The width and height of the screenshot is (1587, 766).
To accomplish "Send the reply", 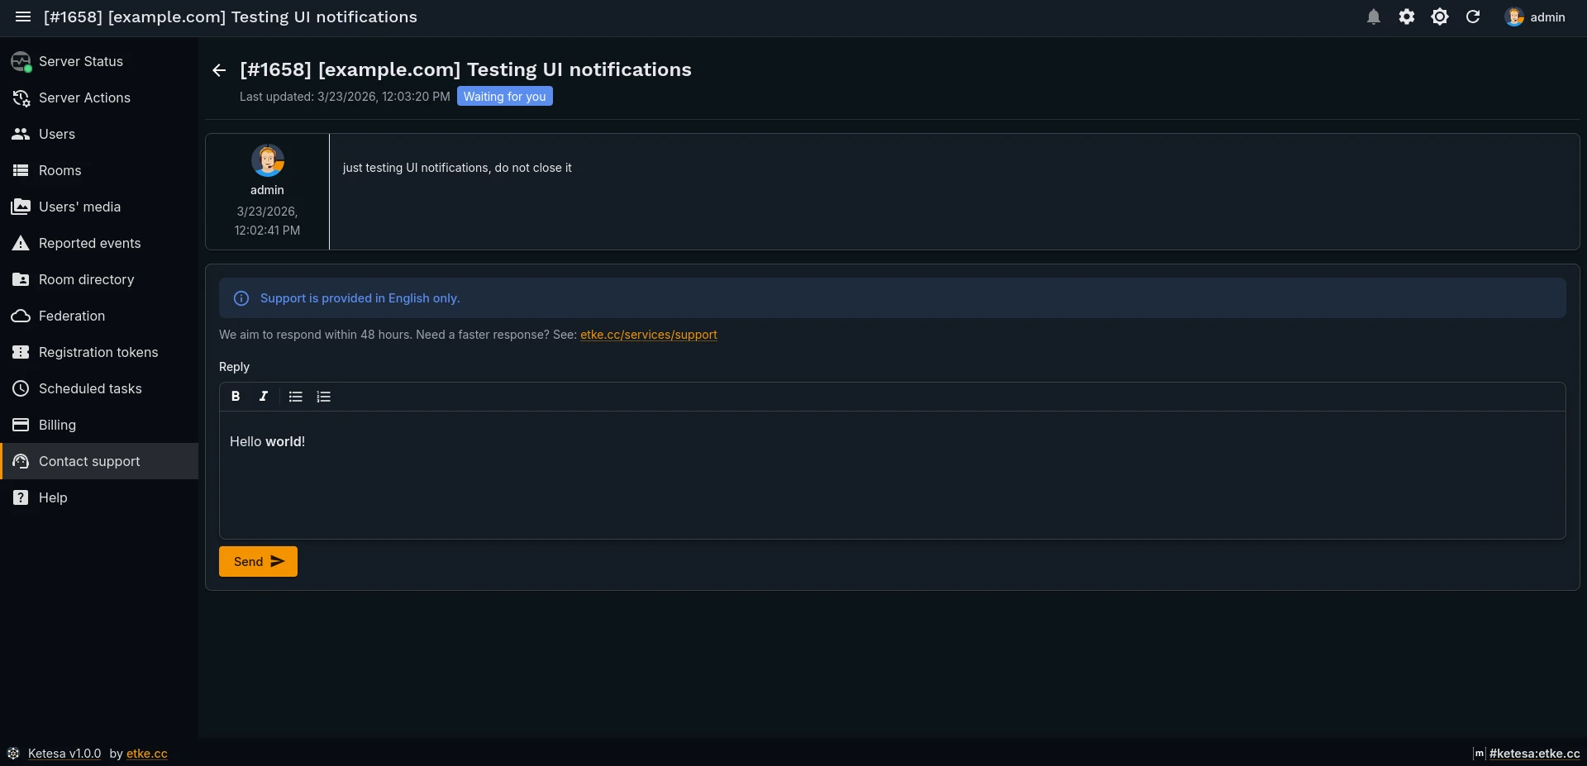I will coord(258,562).
